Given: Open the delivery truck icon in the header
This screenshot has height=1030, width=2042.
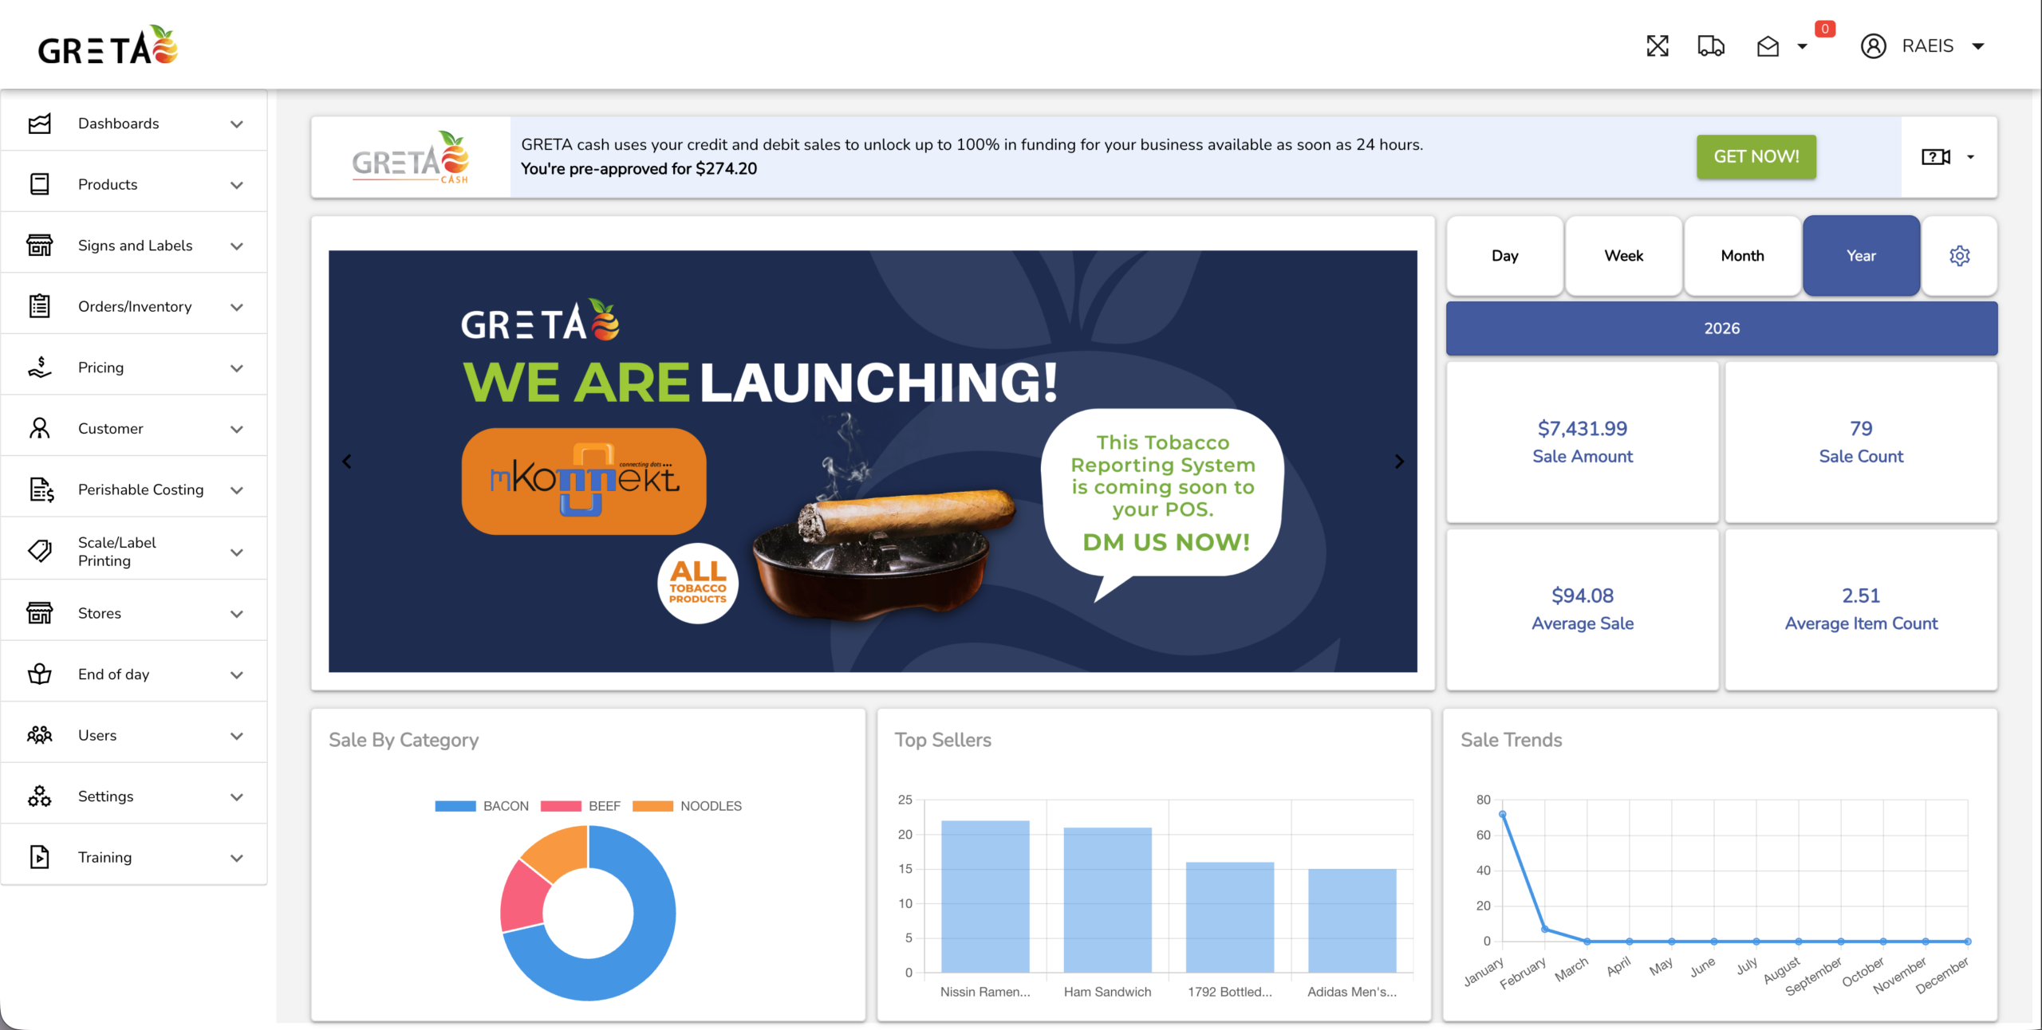Looking at the screenshot, I should click(x=1711, y=46).
